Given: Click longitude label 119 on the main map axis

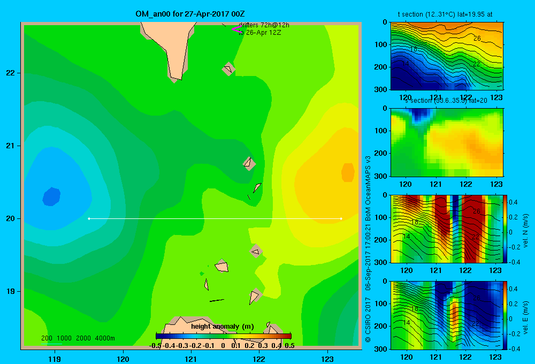Looking at the screenshot, I should pyautogui.click(x=55, y=359).
